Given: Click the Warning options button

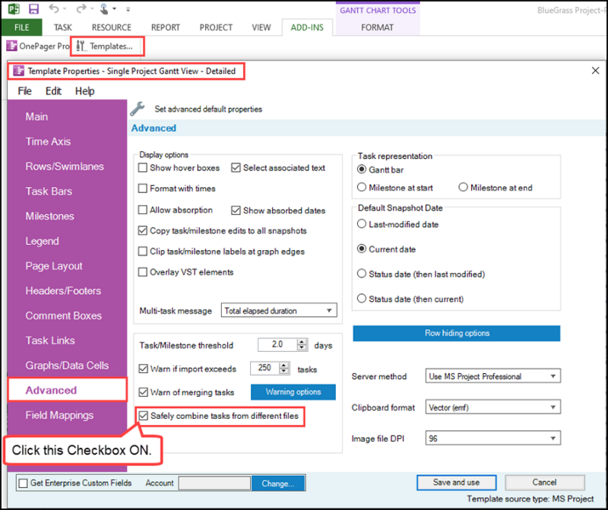Looking at the screenshot, I should tap(293, 392).
